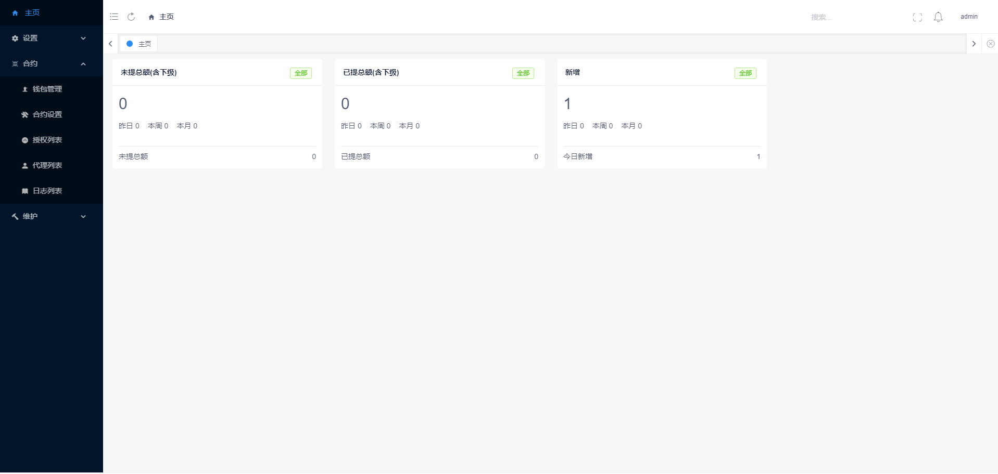Click 已提总额(含下级) card title
Viewport: 998px width, 474px height.
(x=371, y=72)
